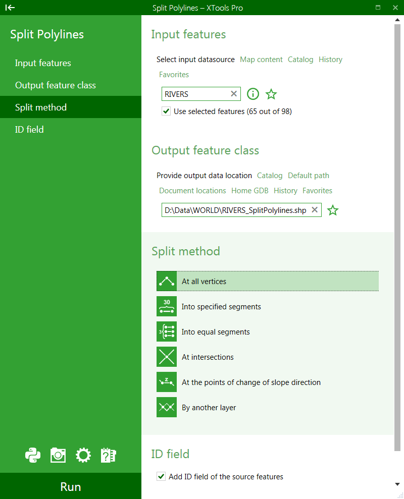
Task: Select the At all vertices icon
Action: 167,281
